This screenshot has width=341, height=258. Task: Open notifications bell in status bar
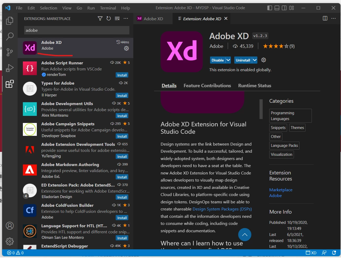[x=334, y=253]
